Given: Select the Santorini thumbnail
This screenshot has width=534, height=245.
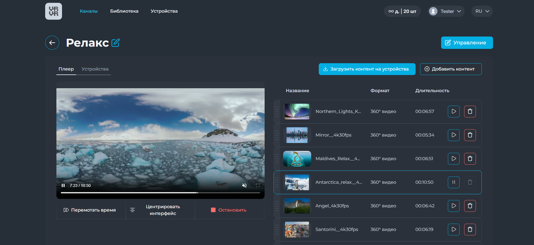Looking at the screenshot, I should point(297,229).
